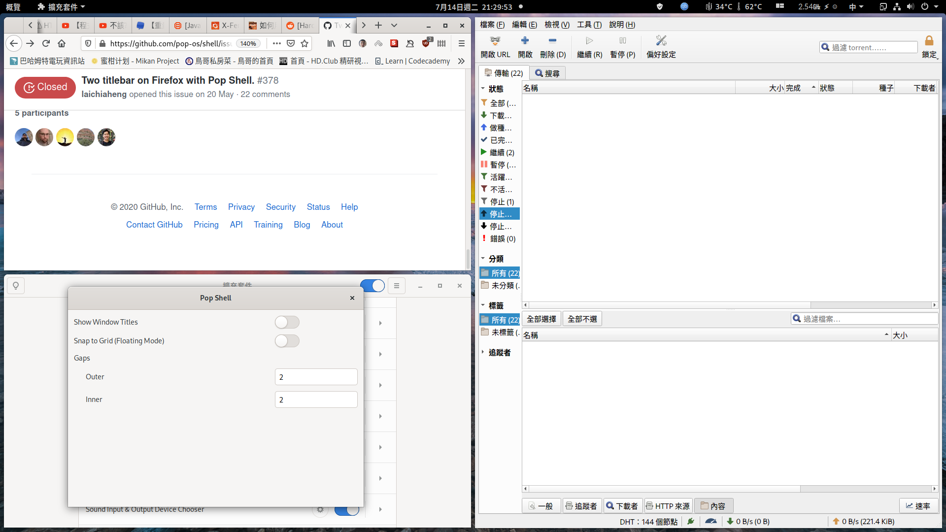This screenshot has width=946, height=532.
Task: Click the Resume play icon in torrent toolbar
Action: (589, 41)
